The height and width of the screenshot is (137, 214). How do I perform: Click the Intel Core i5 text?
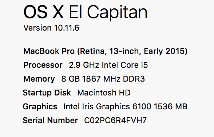click(125, 65)
